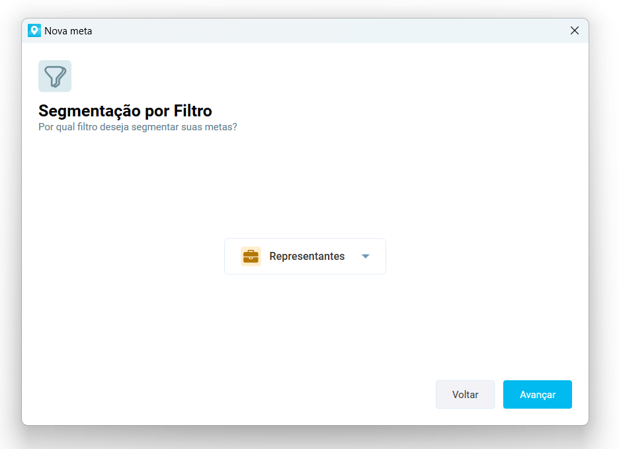Go back with the Voltar button
Viewport: 619px width, 449px height.
[x=465, y=394]
